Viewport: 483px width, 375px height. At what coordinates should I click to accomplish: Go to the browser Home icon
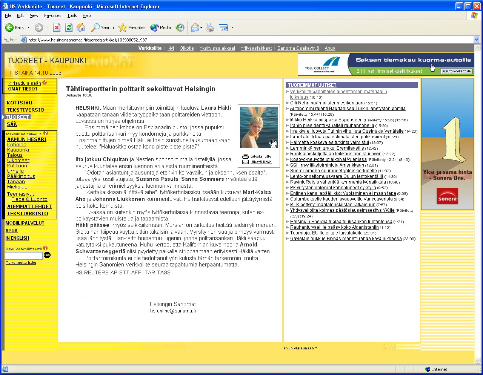click(x=81, y=28)
